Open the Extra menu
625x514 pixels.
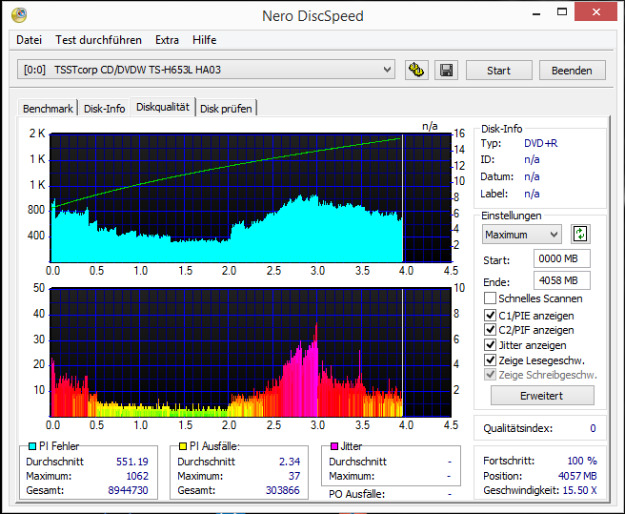[167, 40]
